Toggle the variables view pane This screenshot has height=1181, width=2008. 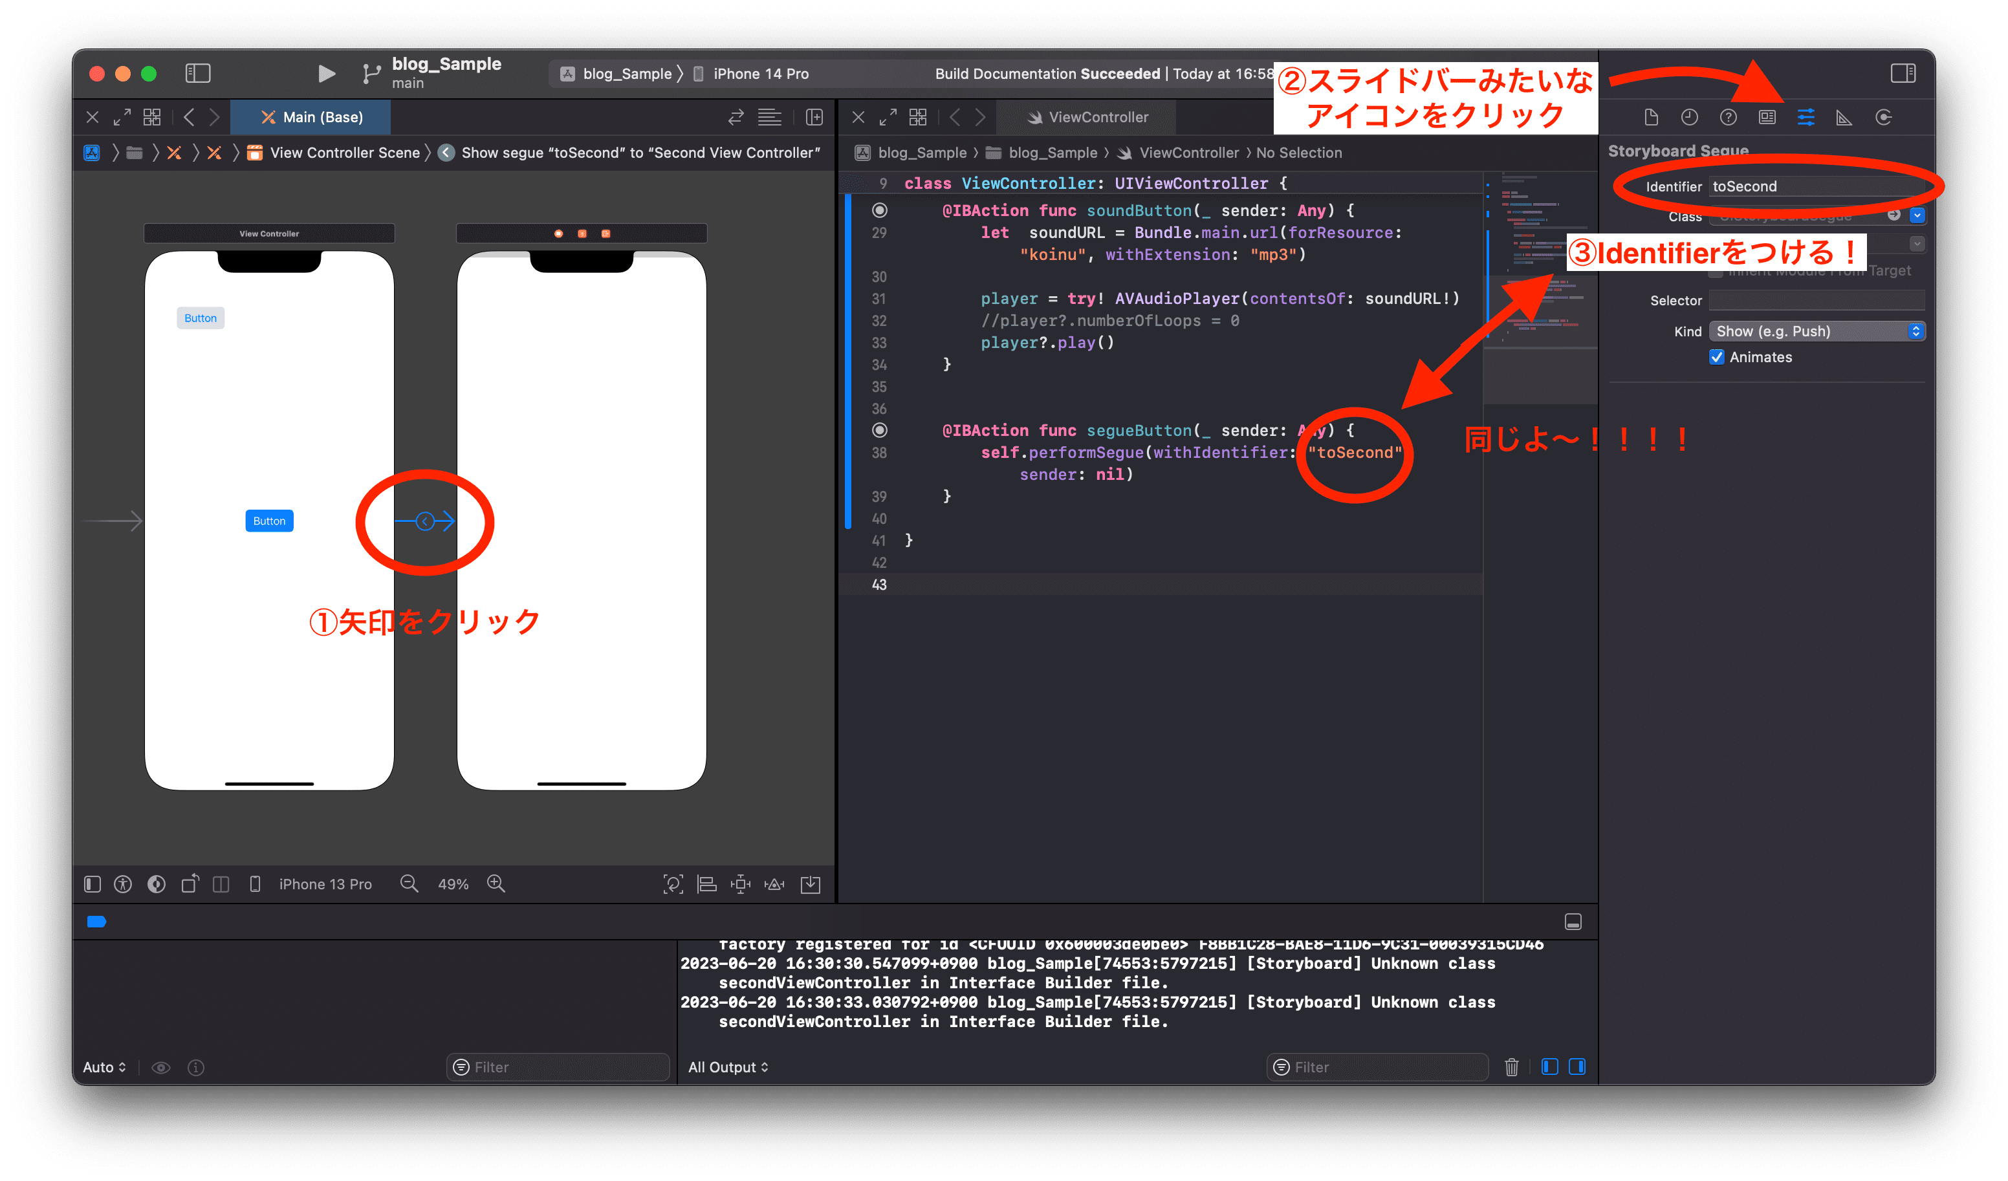[x=1549, y=1067]
